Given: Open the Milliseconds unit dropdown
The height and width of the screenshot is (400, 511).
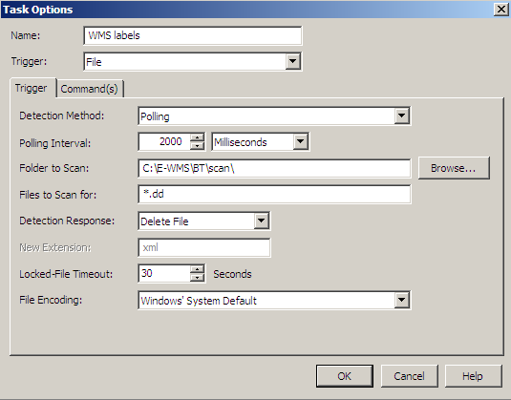Looking at the screenshot, I should [300, 141].
